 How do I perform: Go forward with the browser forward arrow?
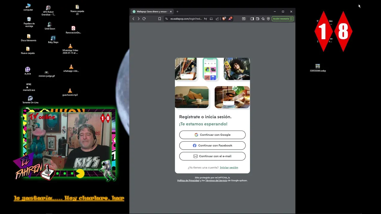138,19
